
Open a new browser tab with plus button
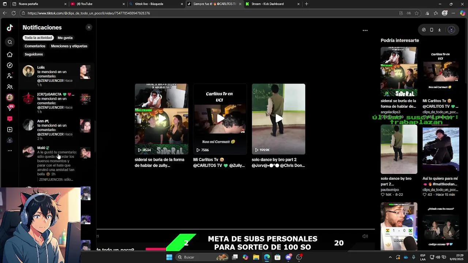tap(306, 4)
